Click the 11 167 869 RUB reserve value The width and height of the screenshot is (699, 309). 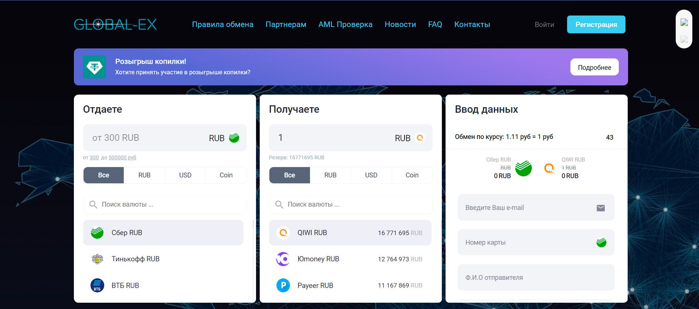pyautogui.click(x=400, y=285)
